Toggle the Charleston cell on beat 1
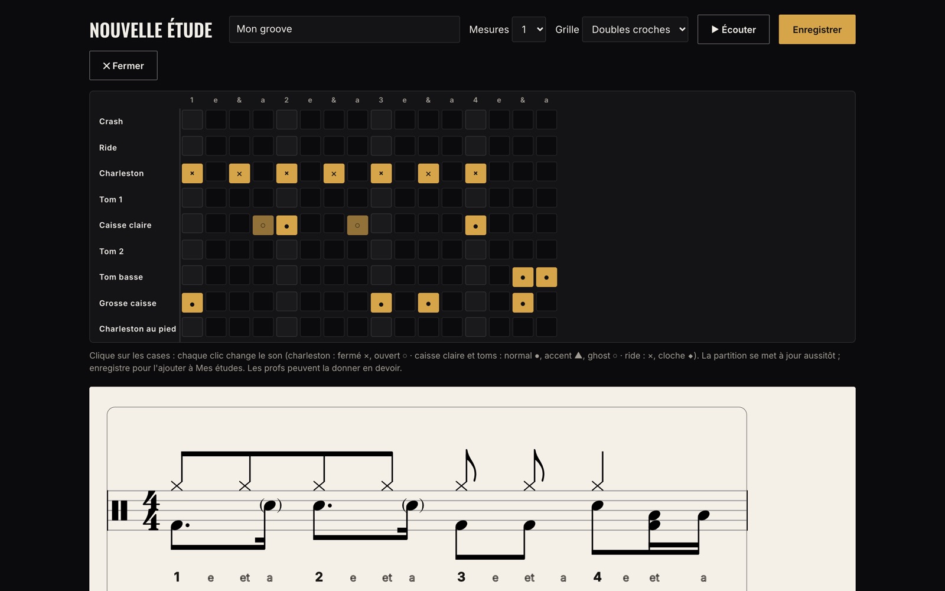Screen dimensions: 945x591 tap(192, 173)
